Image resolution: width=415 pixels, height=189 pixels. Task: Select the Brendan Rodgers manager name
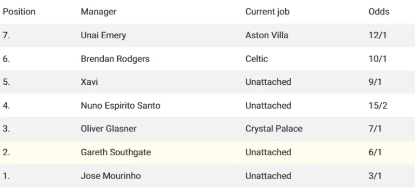(x=115, y=59)
